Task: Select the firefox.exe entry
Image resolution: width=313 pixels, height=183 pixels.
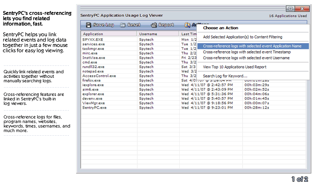Action: [91, 81]
